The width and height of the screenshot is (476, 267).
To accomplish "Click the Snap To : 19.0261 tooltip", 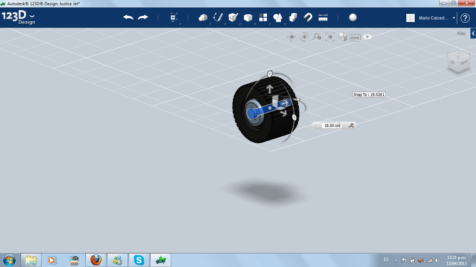I will [x=369, y=95].
